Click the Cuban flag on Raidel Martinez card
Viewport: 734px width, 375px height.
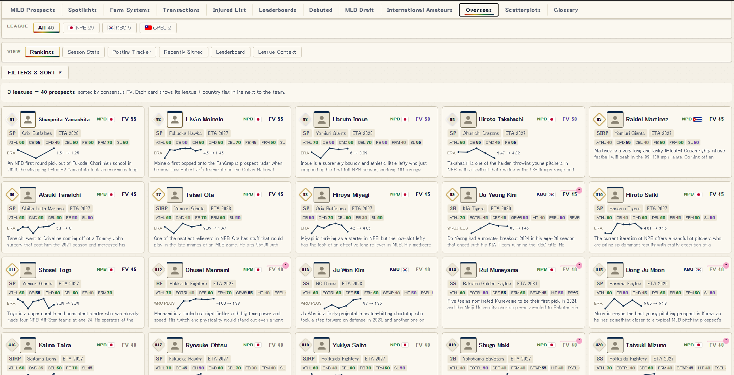698,119
